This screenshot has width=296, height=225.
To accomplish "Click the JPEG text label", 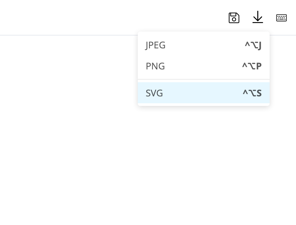I will [155, 45].
